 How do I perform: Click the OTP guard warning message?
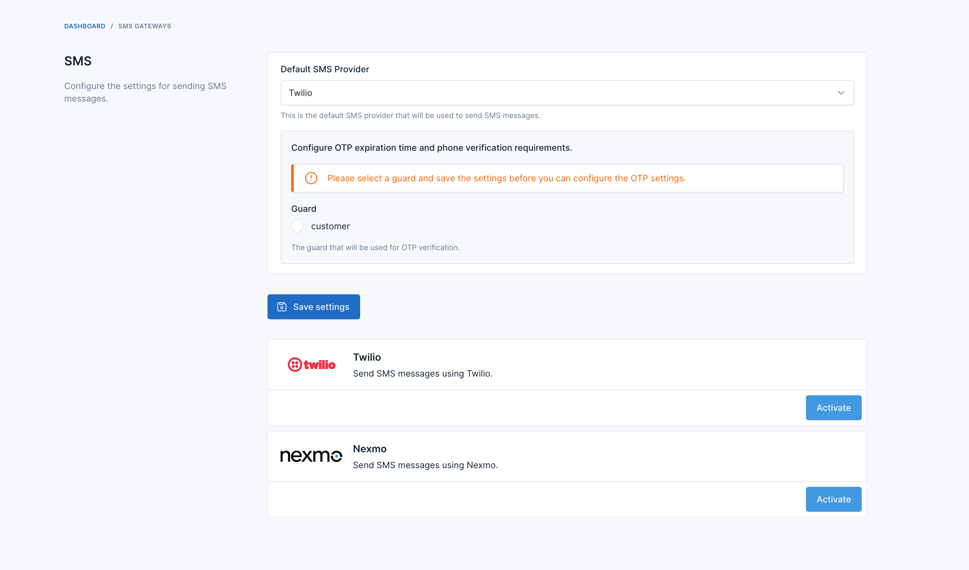pyautogui.click(x=506, y=178)
